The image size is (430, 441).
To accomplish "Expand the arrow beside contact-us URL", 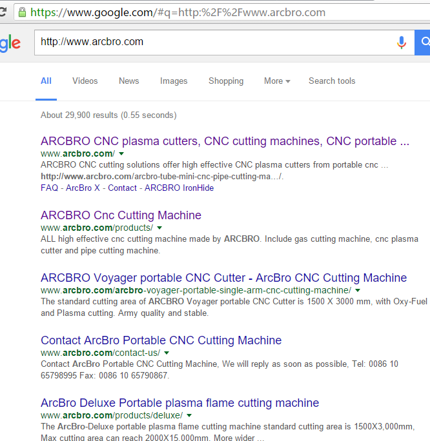I will 167,353.
